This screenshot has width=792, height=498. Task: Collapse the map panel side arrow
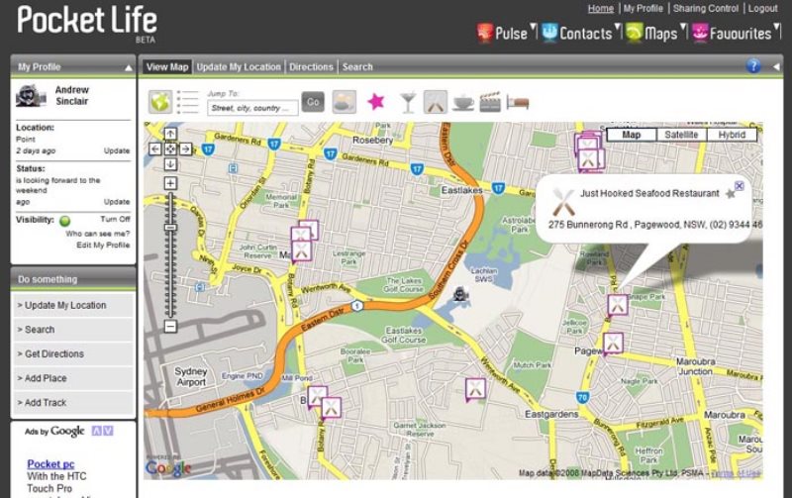pos(776,66)
